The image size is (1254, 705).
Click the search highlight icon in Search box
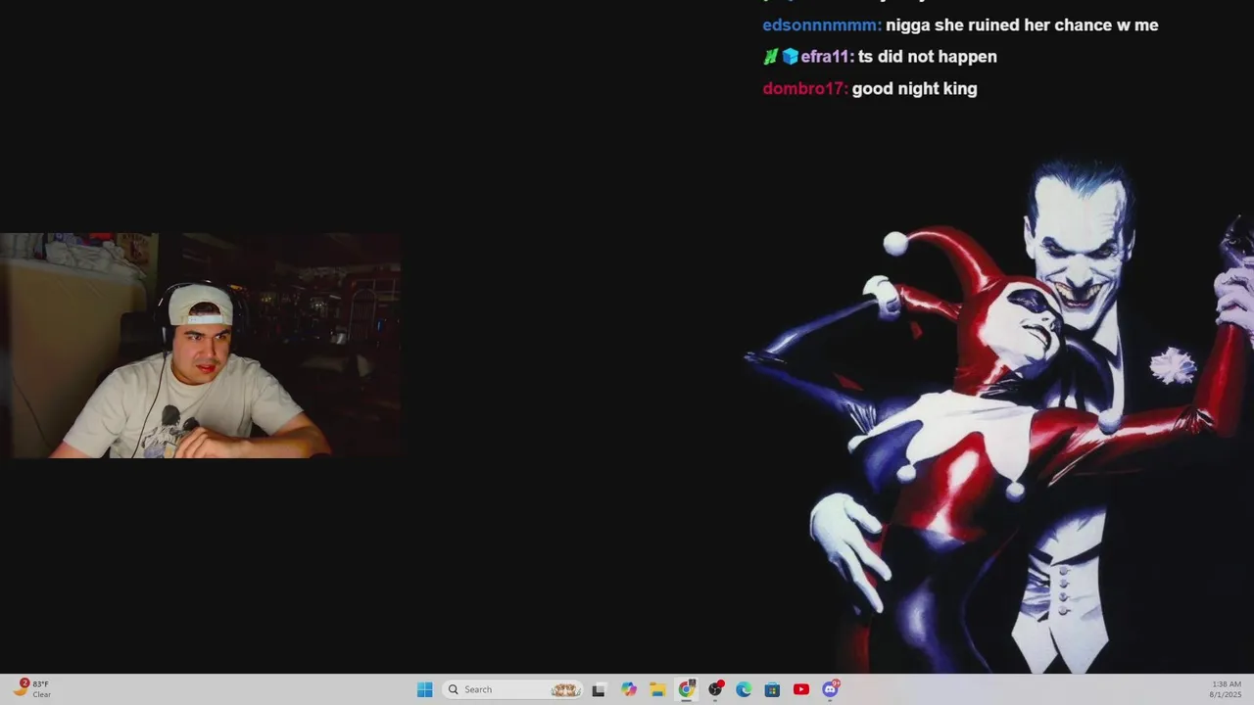566,689
